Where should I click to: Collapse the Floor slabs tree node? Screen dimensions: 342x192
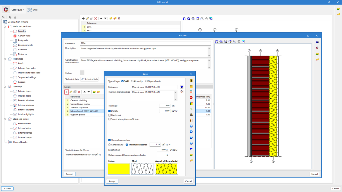(5, 59)
